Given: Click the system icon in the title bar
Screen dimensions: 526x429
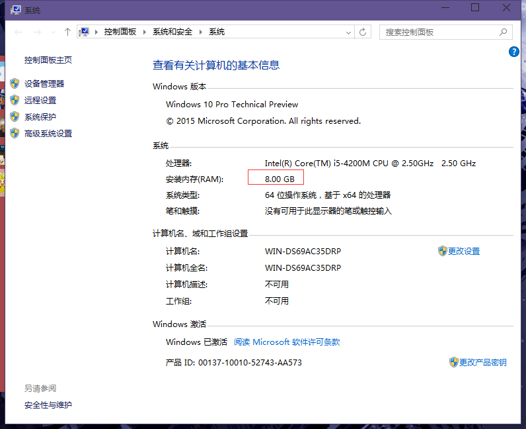Looking at the screenshot, I should (x=15, y=10).
